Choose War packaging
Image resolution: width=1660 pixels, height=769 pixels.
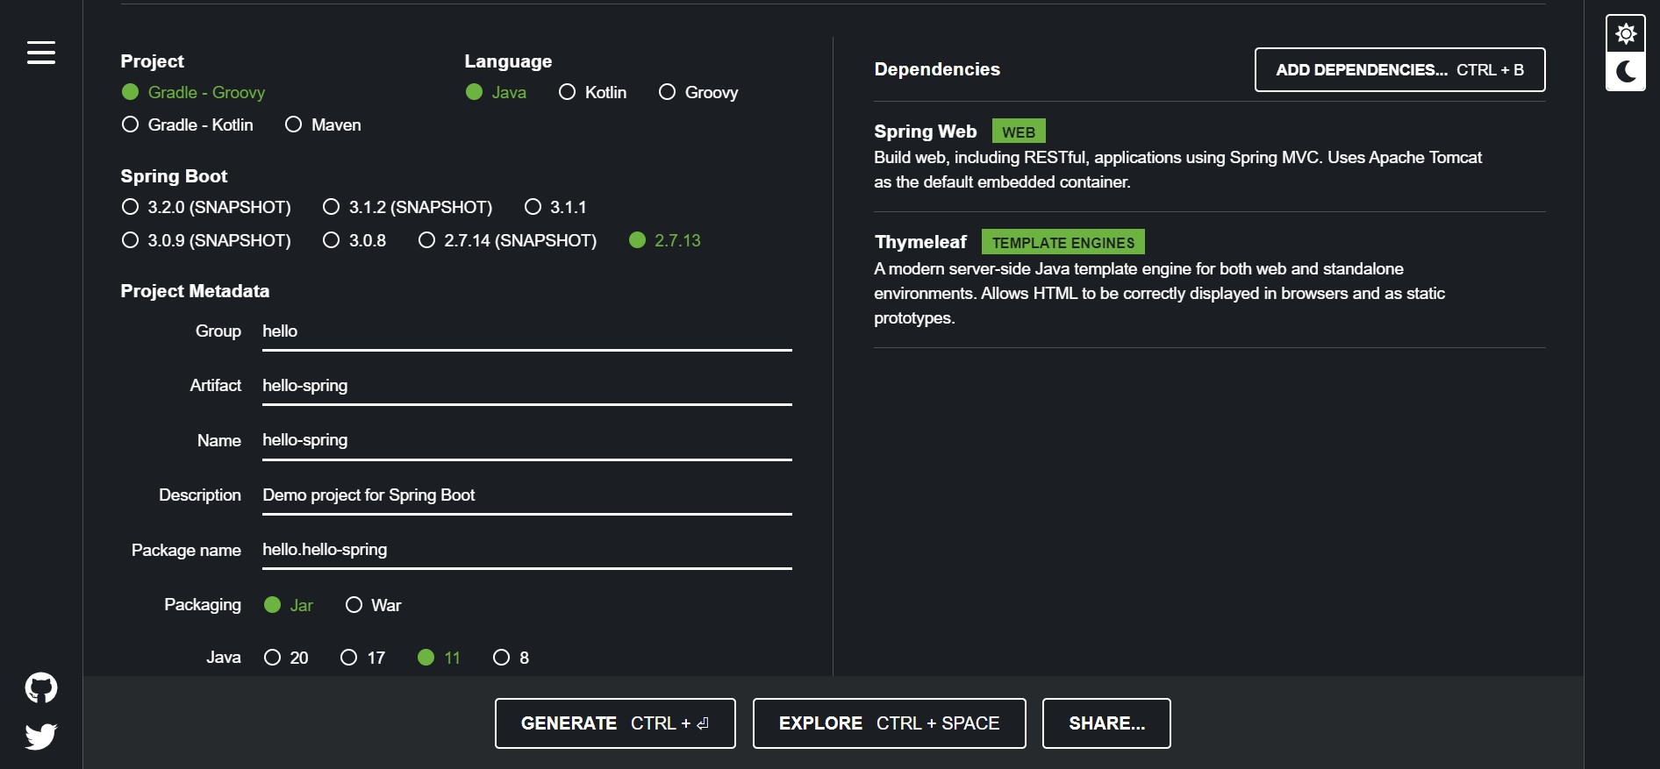374,605
